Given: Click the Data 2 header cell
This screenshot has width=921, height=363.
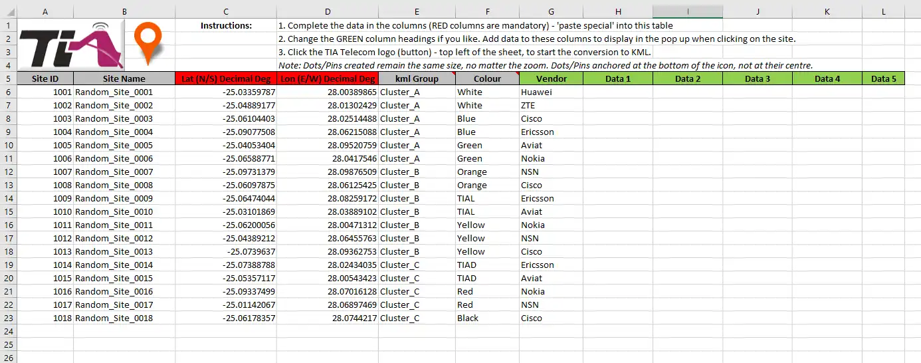Looking at the screenshot, I should pyautogui.click(x=688, y=78).
